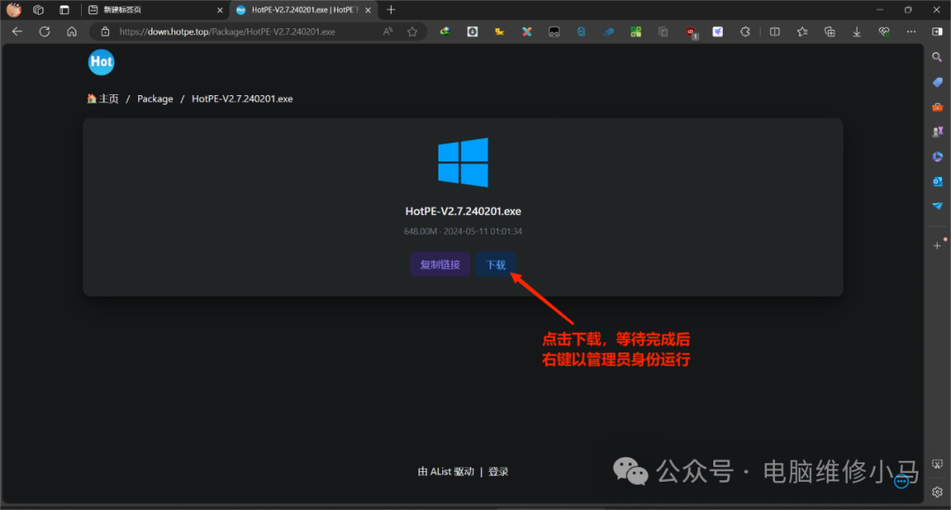Image resolution: width=951 pixels, height=510 pixels.
Task: Click the uBlock red shield extension icon
Action: 691,33
